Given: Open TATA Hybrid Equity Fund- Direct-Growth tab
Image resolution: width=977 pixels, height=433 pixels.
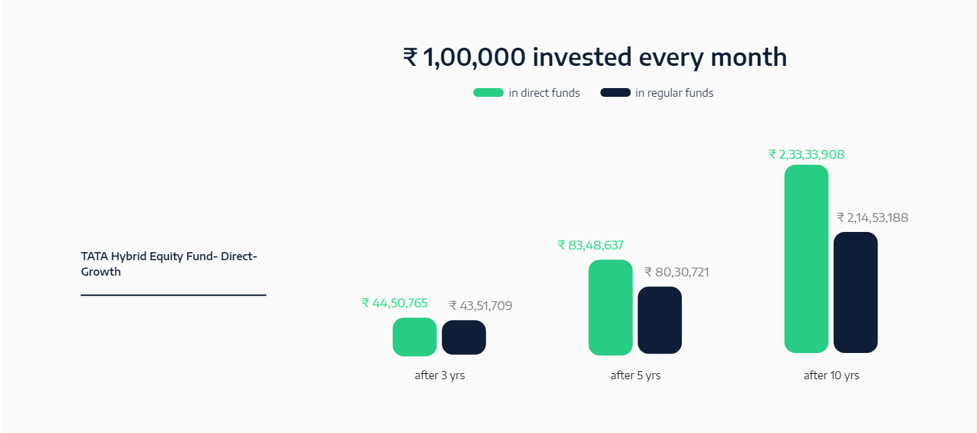Looking at the screenshot, I should point(173,264).
